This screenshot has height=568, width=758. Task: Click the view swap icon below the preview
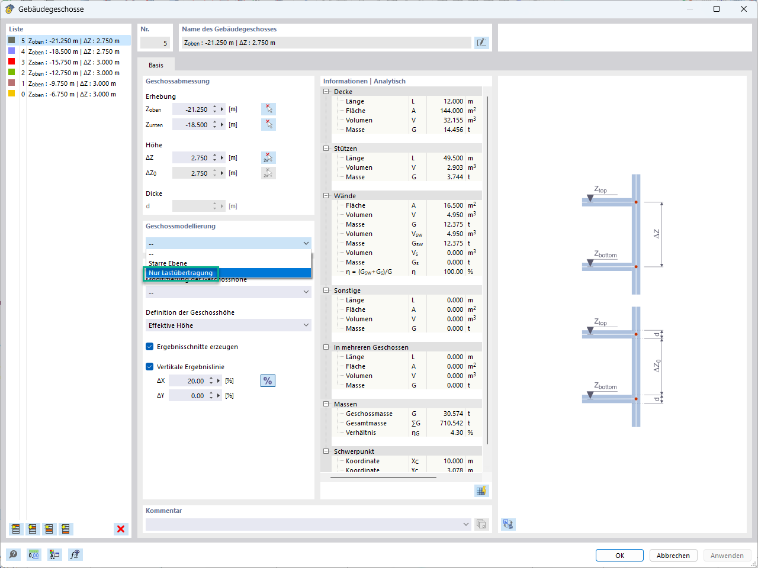point(508,524)
